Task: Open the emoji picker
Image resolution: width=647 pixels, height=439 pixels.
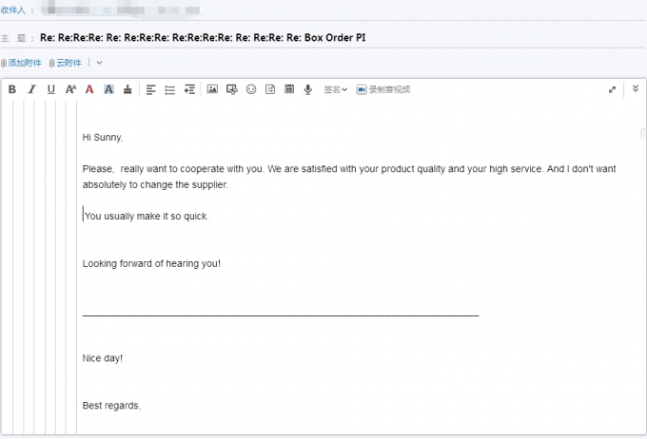Action: tap(251, 89)
